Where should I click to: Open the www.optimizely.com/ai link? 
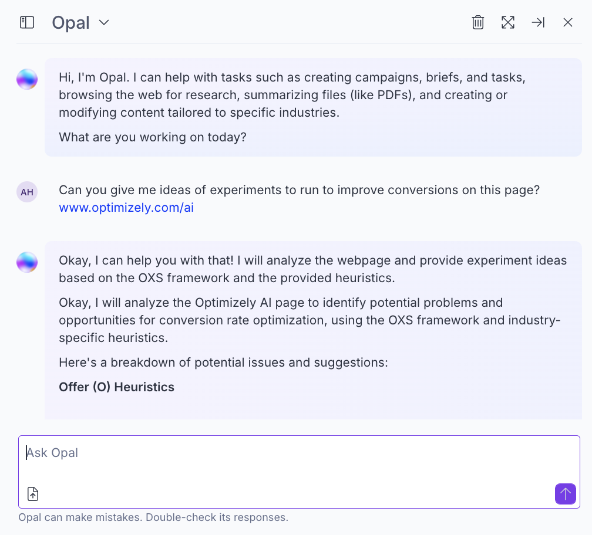click(126, 207)
